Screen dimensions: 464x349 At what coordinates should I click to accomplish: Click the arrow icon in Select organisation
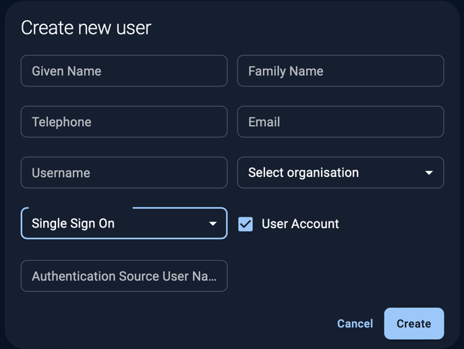(x=429, y=173)
